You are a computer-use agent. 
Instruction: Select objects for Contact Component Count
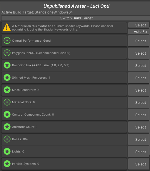pyautogui.click(x=139, y=115)
